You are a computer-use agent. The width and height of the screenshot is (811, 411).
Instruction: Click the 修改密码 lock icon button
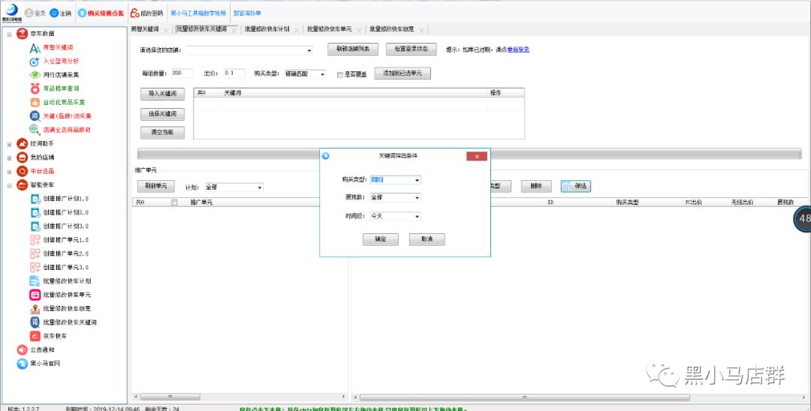(147, 13)
